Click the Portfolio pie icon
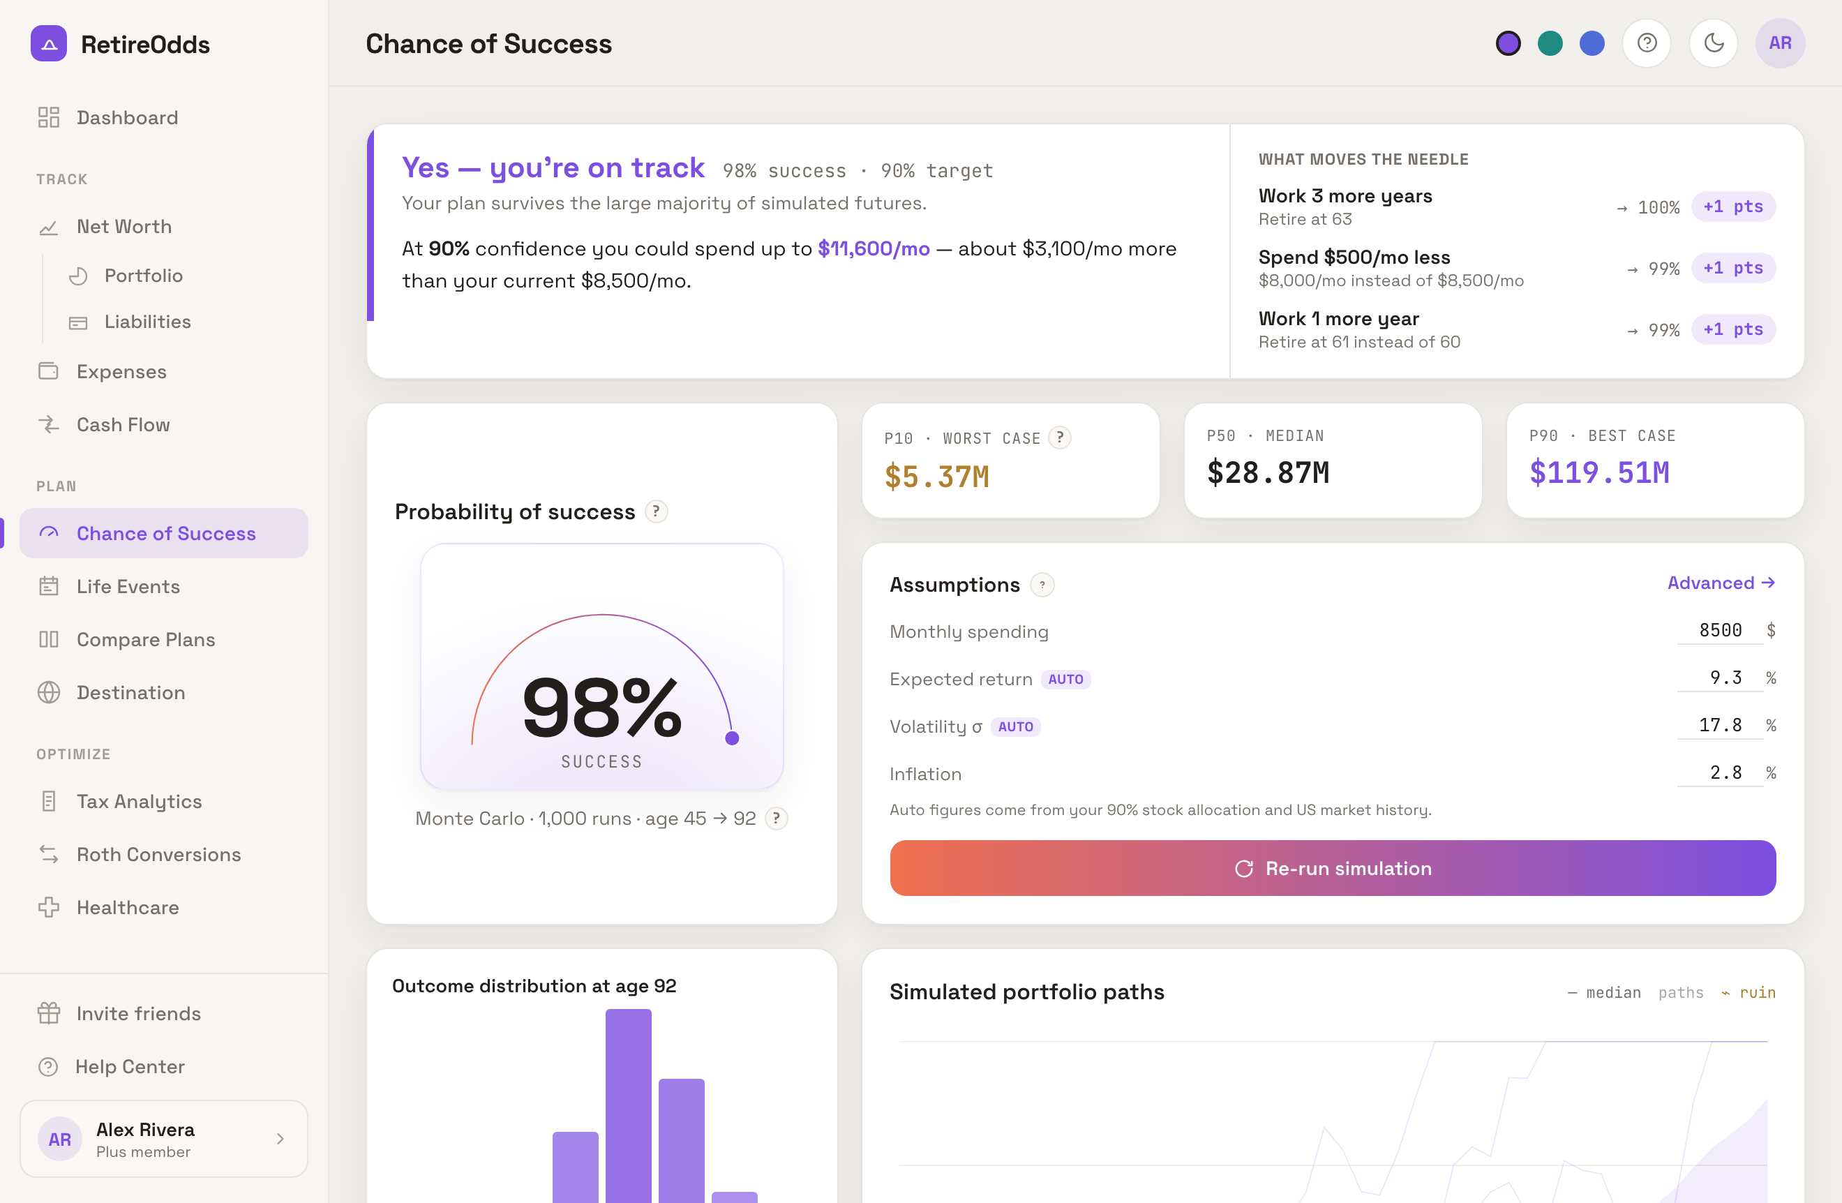 click(x=78, y=276)
